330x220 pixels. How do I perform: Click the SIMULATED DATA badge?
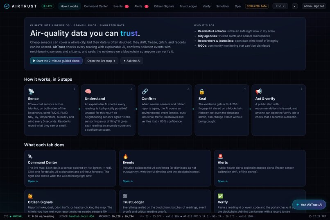pos(257,6)
